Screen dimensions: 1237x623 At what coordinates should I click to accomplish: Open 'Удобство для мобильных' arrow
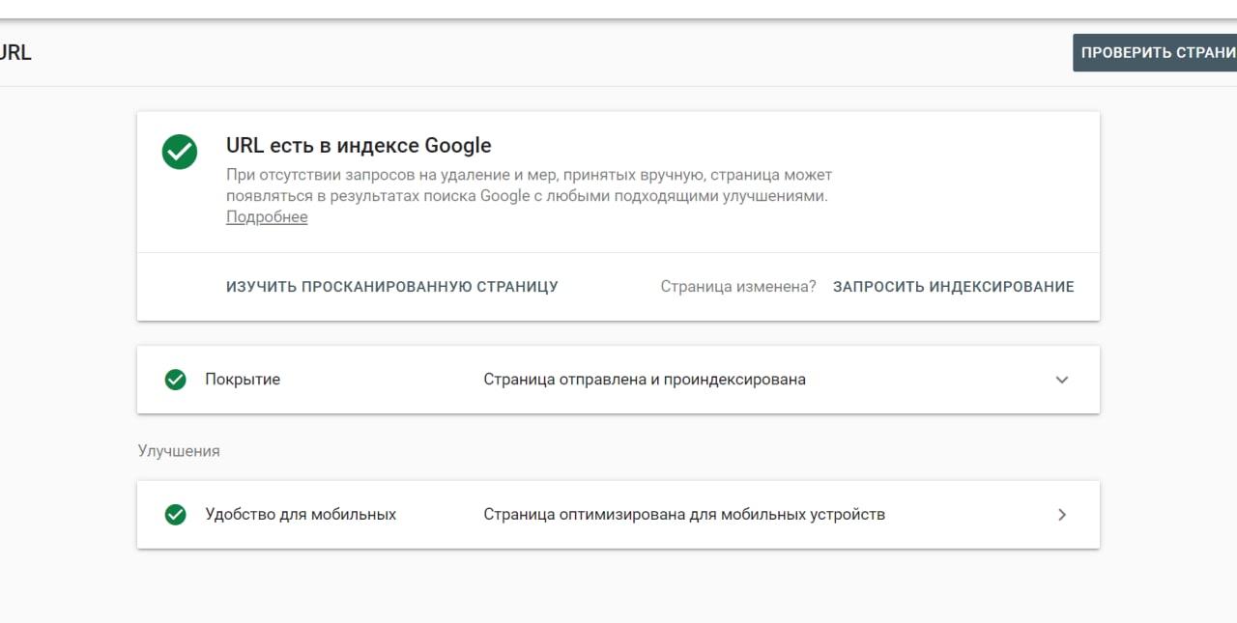pyautogui.click(x=1062, y=515)
